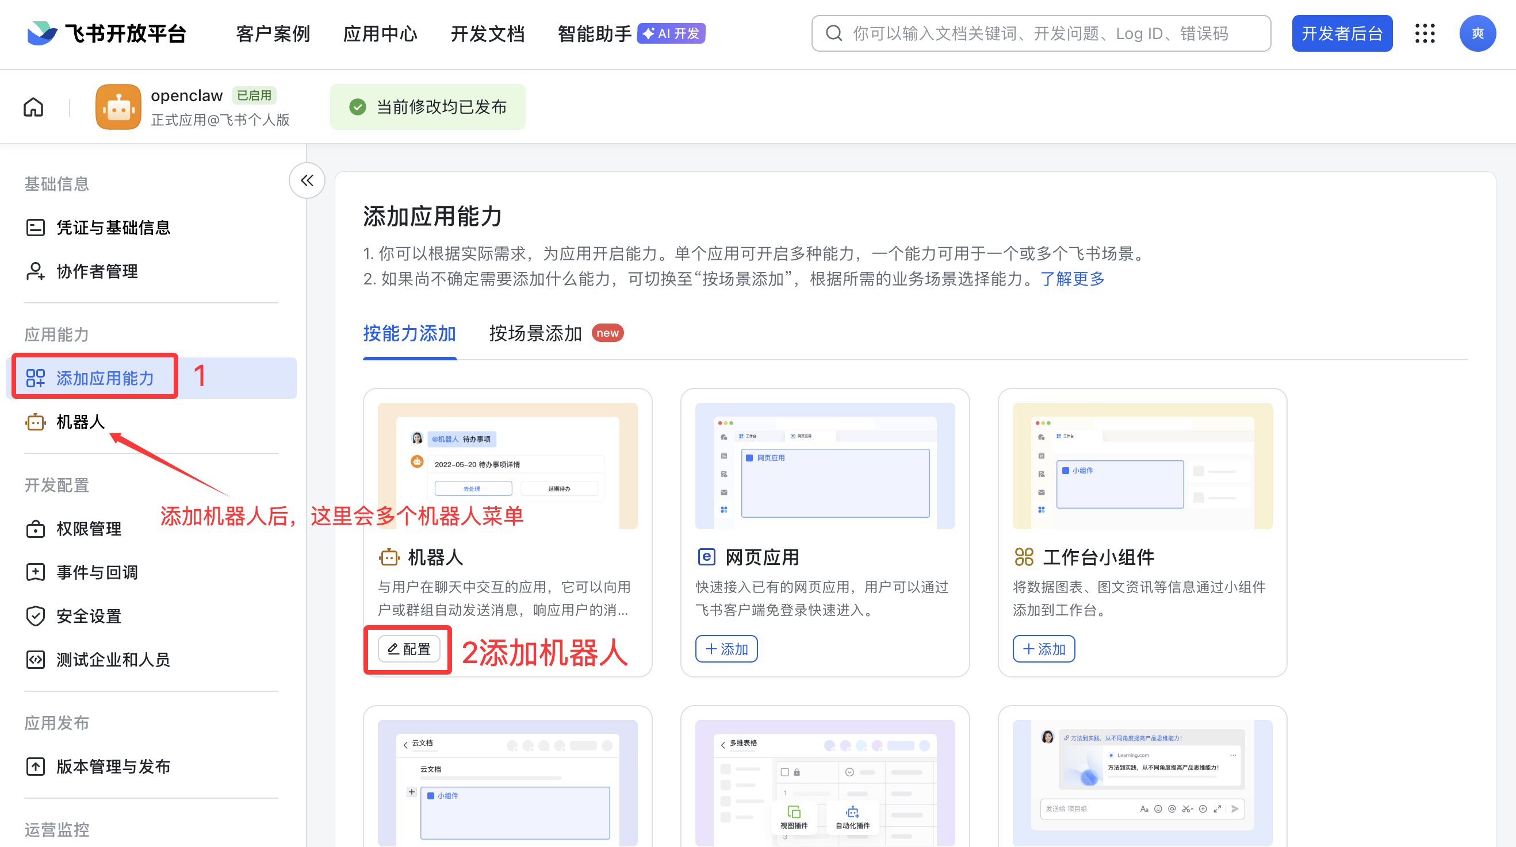Screen dimensions: 1516x847
Task: Click the 爽 user avatar
Action: pyautogui.click(x=1477, y=33)
